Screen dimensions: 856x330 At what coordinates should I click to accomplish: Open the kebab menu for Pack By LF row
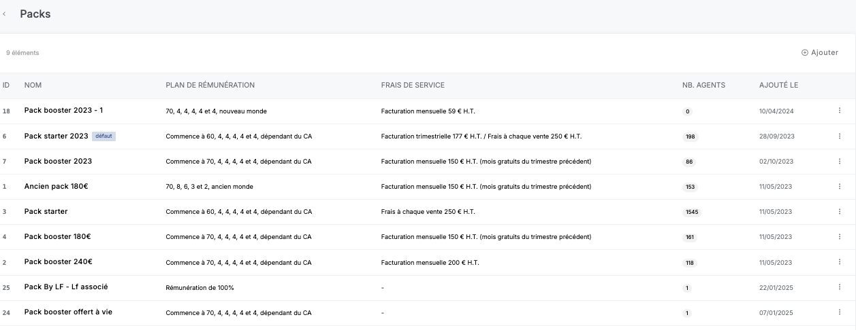pos(839,288)
